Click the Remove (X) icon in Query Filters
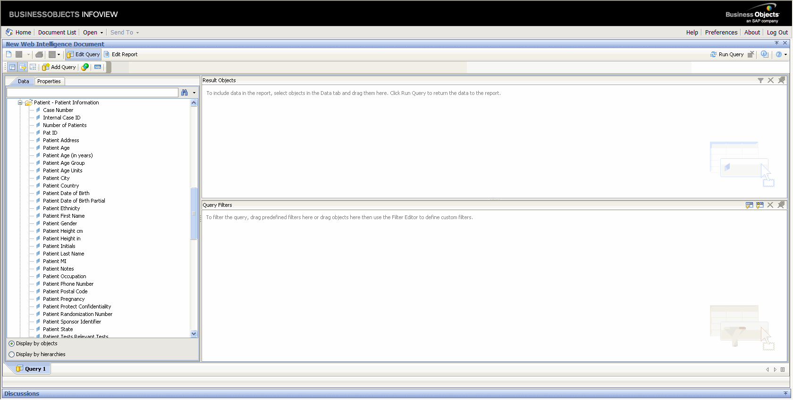This screenshot has width=793, height=400. (x=770, y=205)
